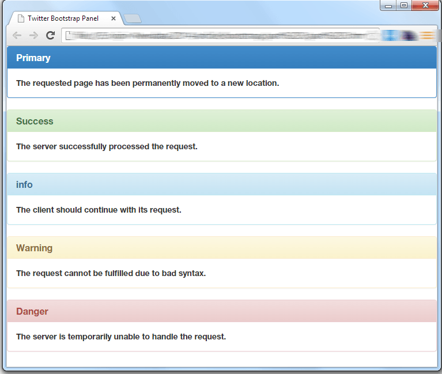This screenshot has height=374, width=442.
Task: Go forward with the browser forward arrow
Action: 33,36
